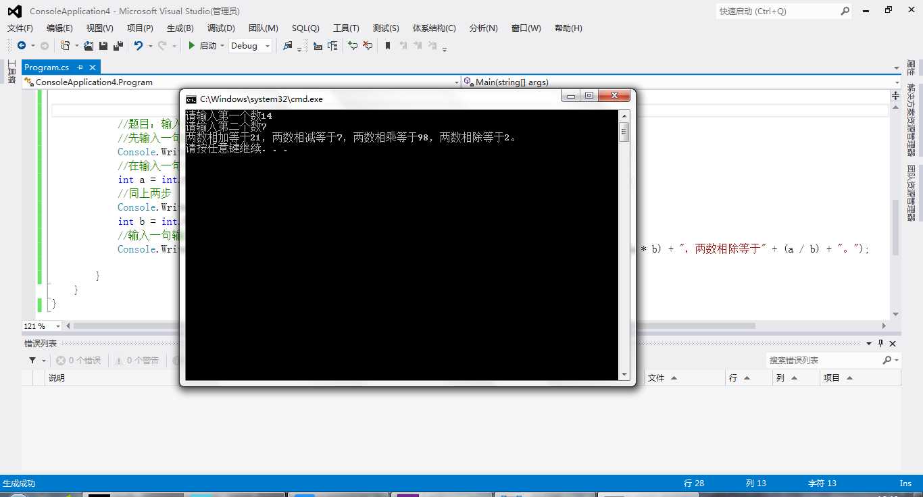923x497 pixels.
Task: Open the 团队资源管理器 side tab
Action: point(912,193)
